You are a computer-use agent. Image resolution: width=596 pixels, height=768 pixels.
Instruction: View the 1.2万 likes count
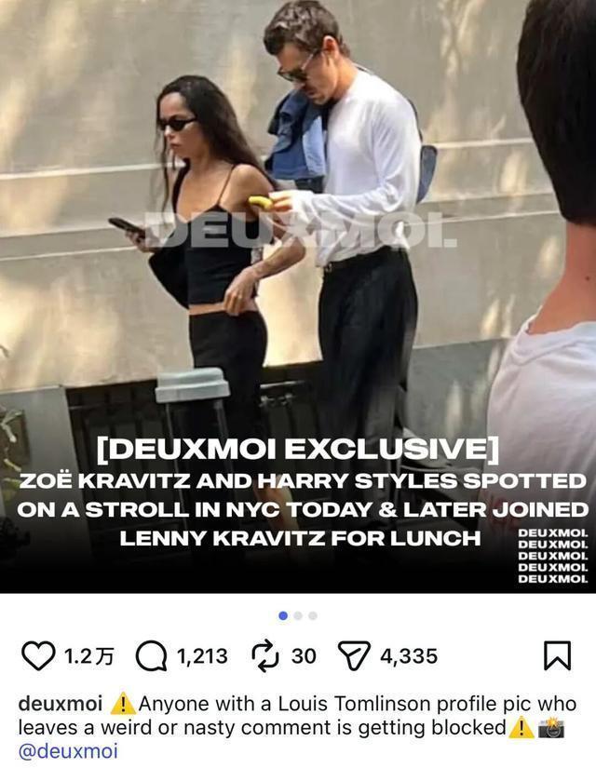tap(88, 656)
